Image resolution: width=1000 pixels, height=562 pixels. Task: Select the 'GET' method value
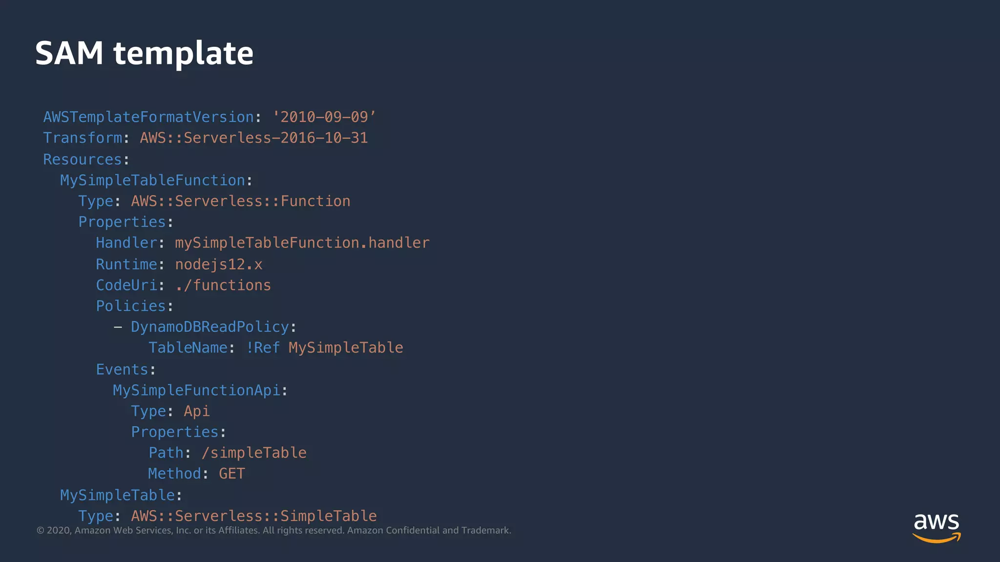pyautogui.click(x=232, y=474)
